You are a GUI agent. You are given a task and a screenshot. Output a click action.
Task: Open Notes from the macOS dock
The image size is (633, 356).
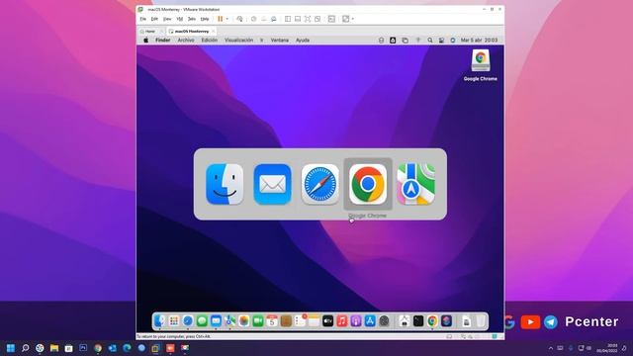tap(315, 321)
